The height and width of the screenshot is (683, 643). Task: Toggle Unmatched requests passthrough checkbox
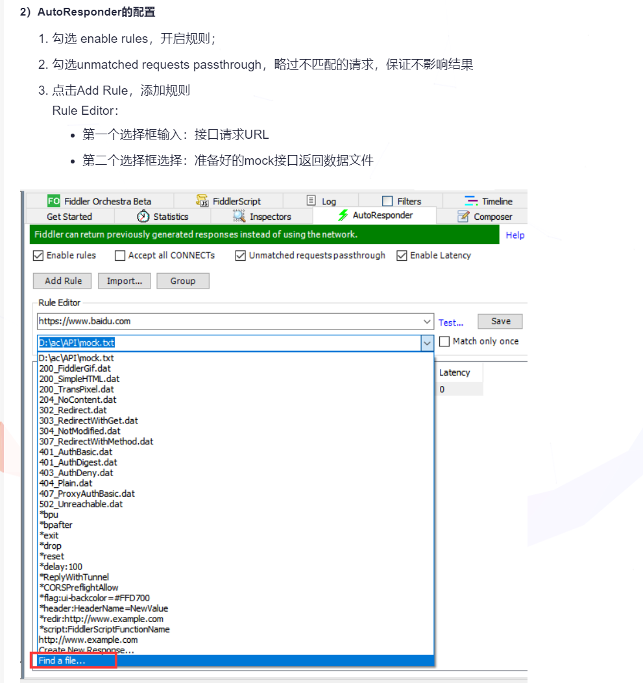point(240,256)
